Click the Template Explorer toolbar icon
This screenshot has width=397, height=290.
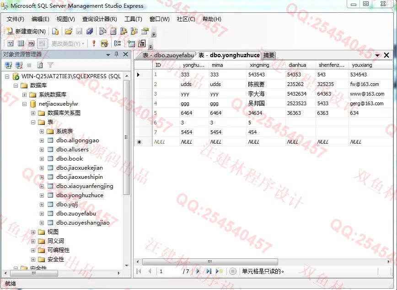pyautogui.click(x=134, y=31)
